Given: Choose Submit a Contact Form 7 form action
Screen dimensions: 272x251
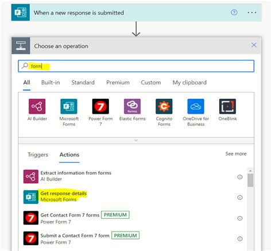Looking at the screenshot, I should [x=75, y=235].
